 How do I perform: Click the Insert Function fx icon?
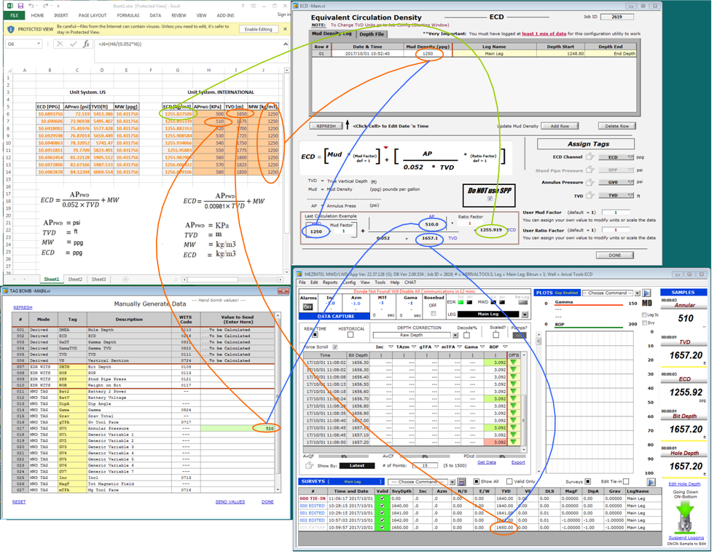point(86,44)
